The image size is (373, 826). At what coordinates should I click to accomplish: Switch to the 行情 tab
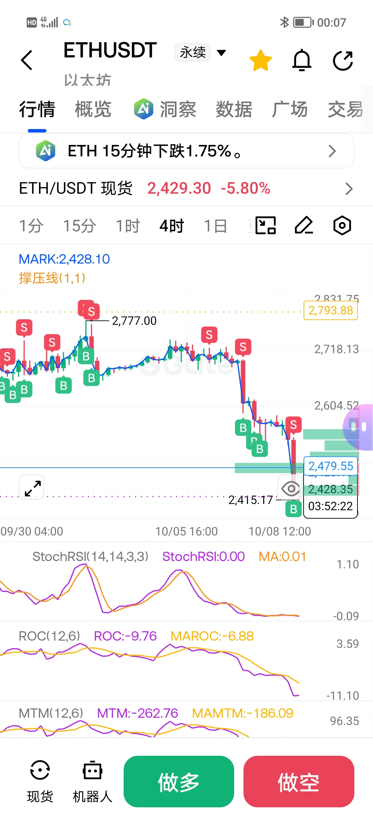[x=37, y=109]
